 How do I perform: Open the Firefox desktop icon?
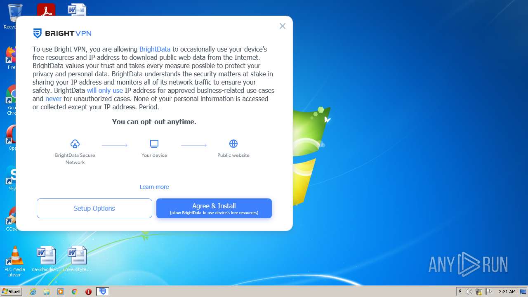tap(11, 58)
